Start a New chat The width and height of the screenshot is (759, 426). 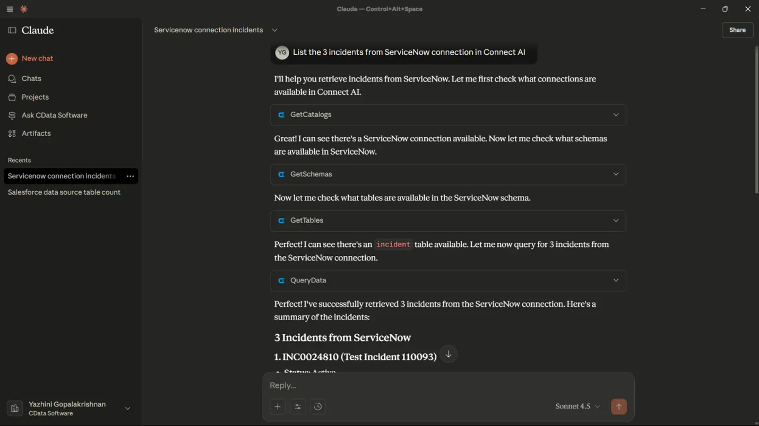tap(36, 58)
